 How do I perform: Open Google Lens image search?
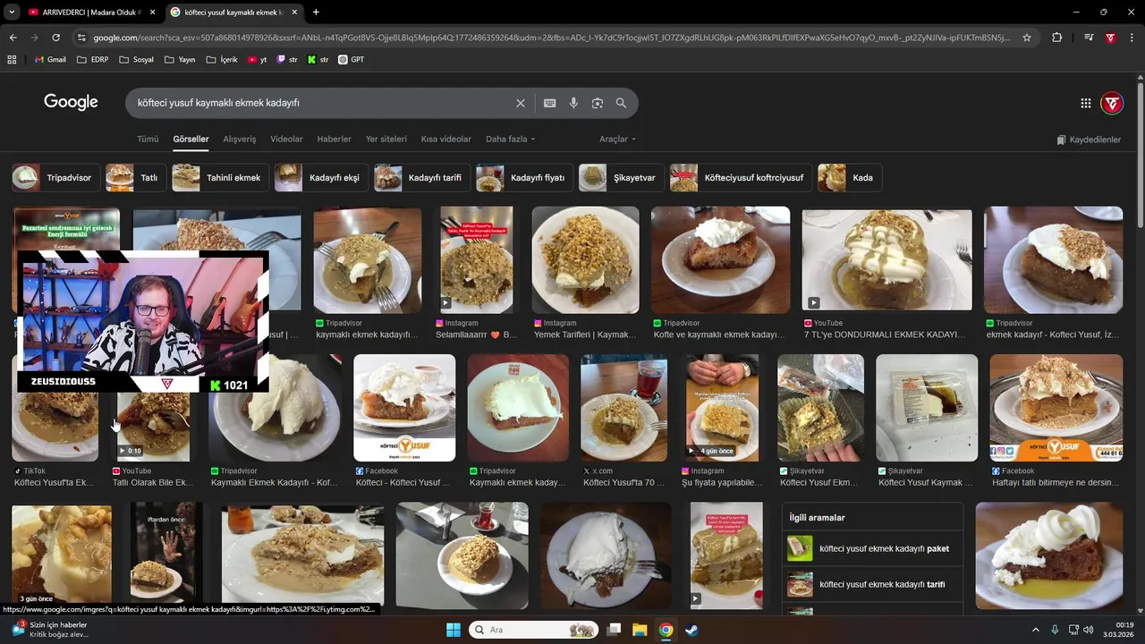pos(598,103)
